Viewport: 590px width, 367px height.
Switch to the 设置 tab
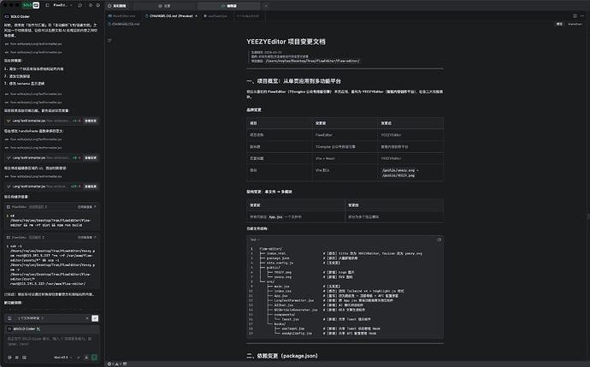tap(164, 6)
